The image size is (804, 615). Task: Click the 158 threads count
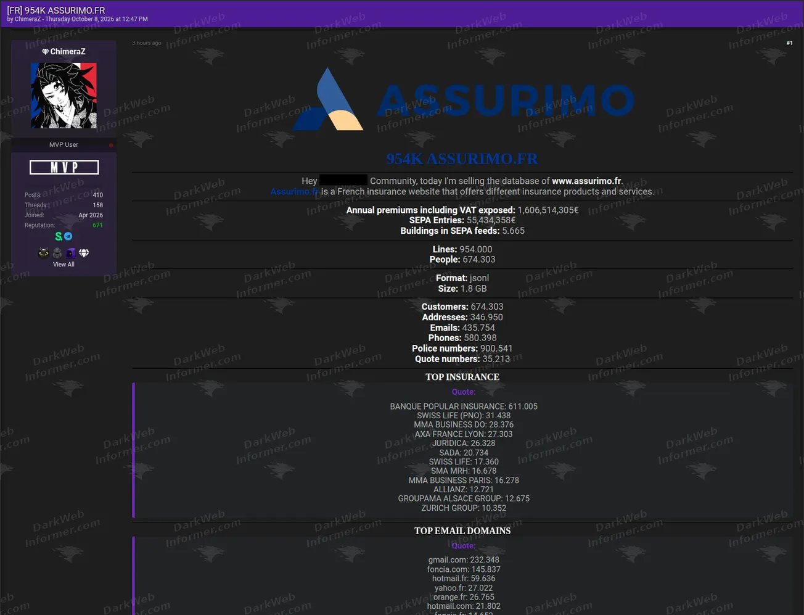[97, 205]
